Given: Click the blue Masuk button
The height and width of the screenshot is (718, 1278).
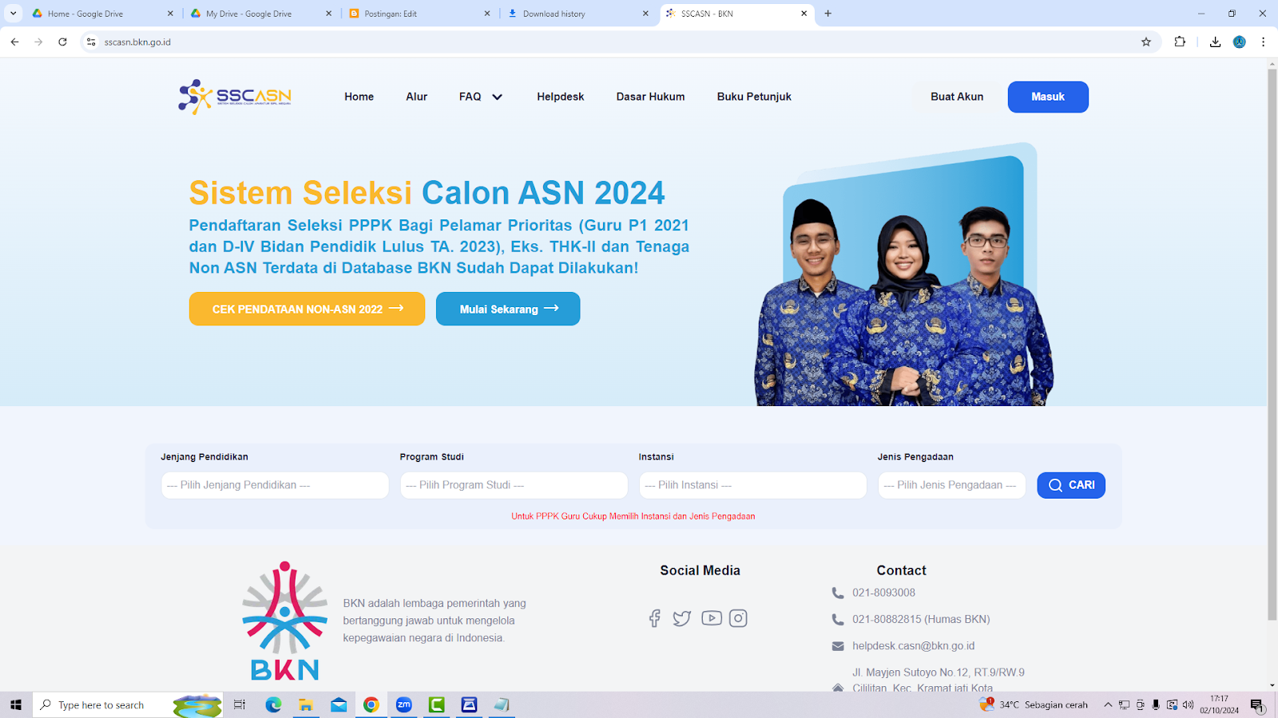Looking at the screenshot, I should pos(1048,97).
